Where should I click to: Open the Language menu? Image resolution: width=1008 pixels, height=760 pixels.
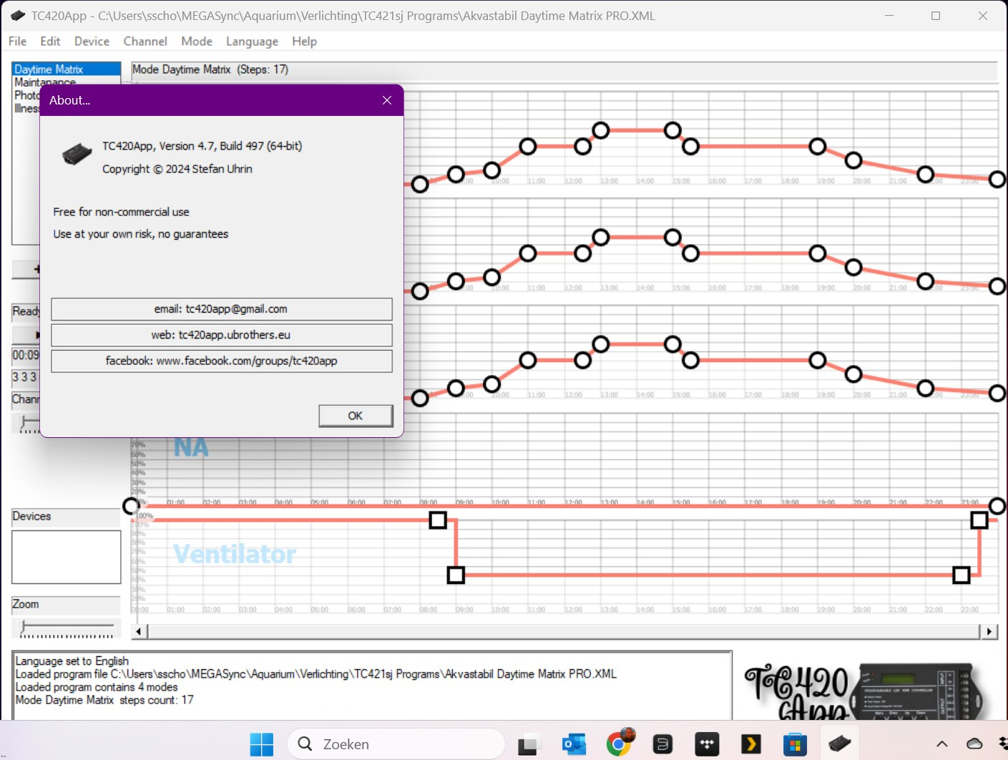coord(252,42)
